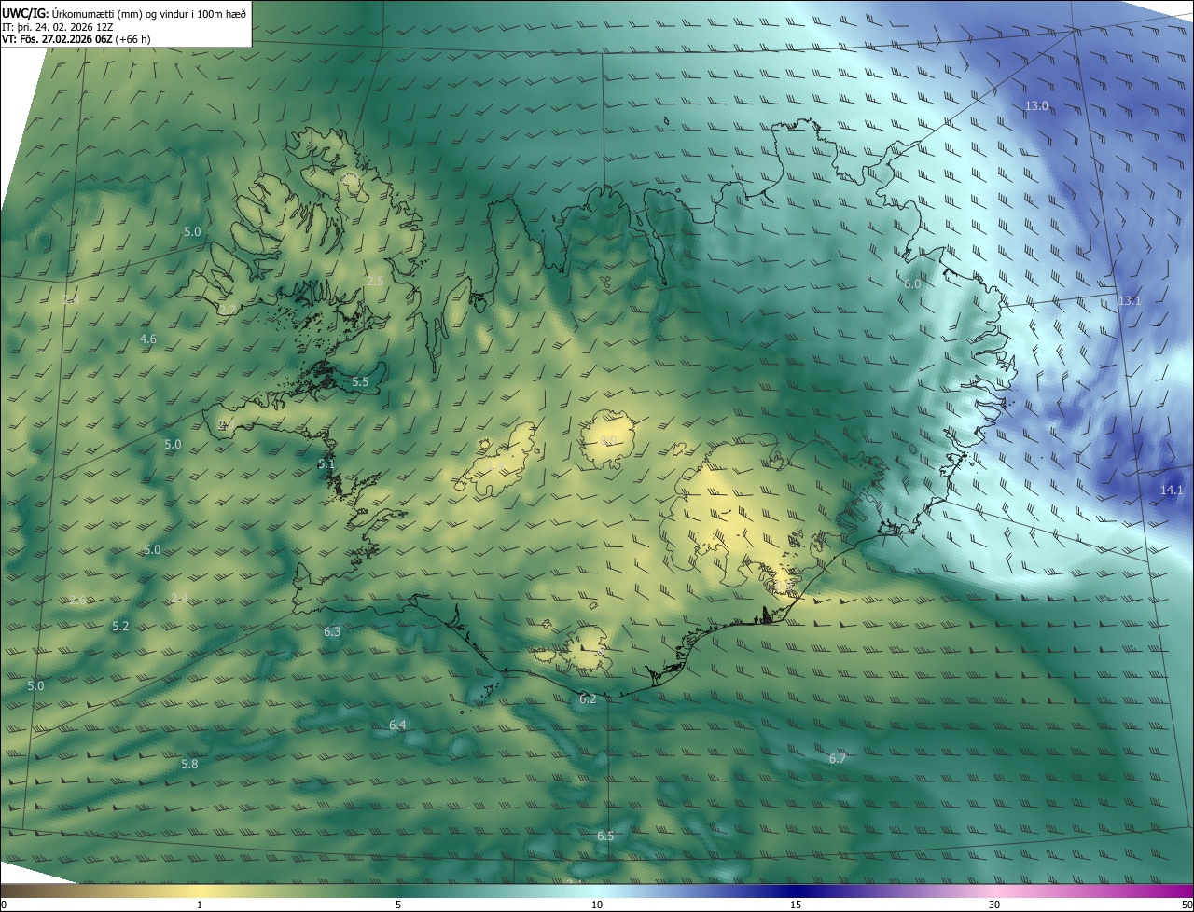Click the map value label 6.2
1194x912 pixels.
588,699
